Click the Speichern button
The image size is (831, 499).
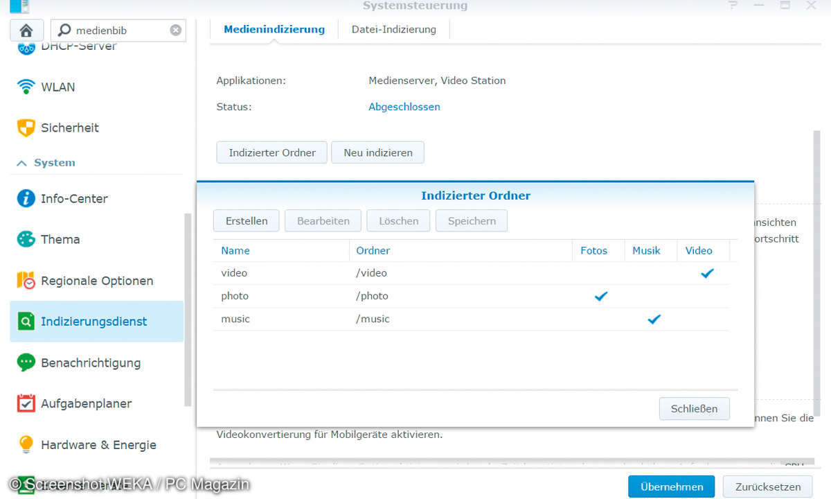click(x=472, y=221)
